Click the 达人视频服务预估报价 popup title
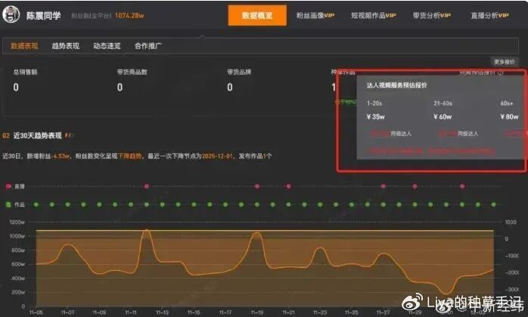Image resolution: width=528 pixels, height=317 pixels. pyautogui.click(x=396, y=85)
